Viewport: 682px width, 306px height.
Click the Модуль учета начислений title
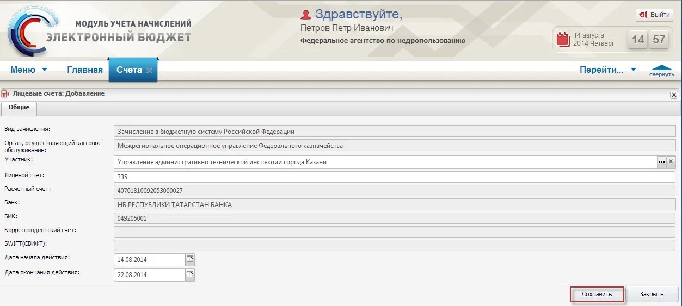click(x=133, y=24)
